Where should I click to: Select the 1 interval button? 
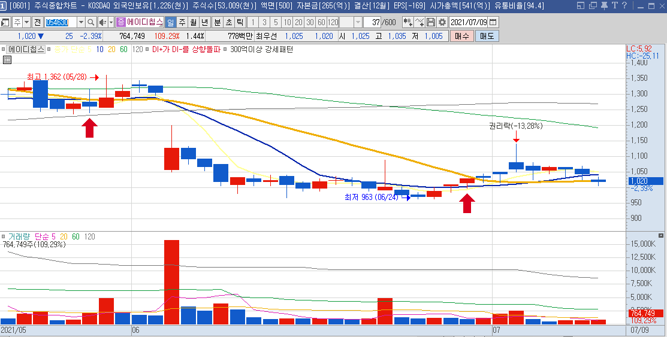[x=253, y=22]
